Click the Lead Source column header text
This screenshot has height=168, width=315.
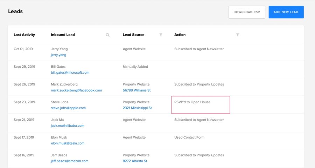(x=133, y=35)
